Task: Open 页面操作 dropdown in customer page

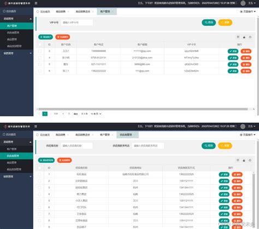Action: (248, 11)
